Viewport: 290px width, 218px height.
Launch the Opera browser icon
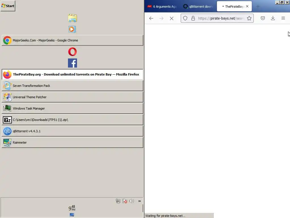coord(72,52)
